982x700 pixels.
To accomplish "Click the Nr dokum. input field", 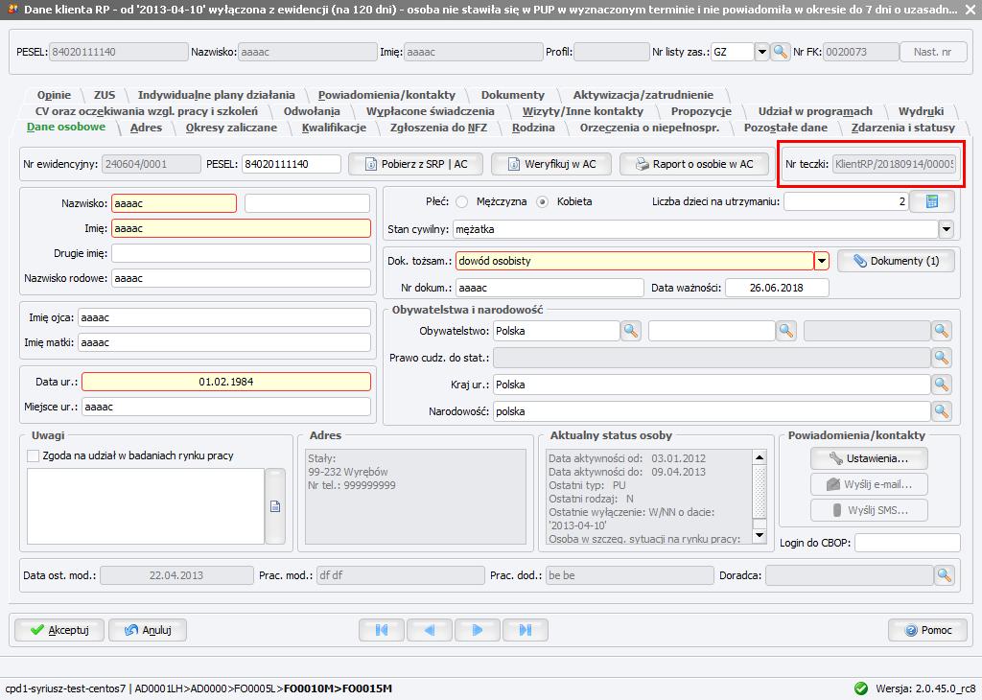I will tap(549, 288).
